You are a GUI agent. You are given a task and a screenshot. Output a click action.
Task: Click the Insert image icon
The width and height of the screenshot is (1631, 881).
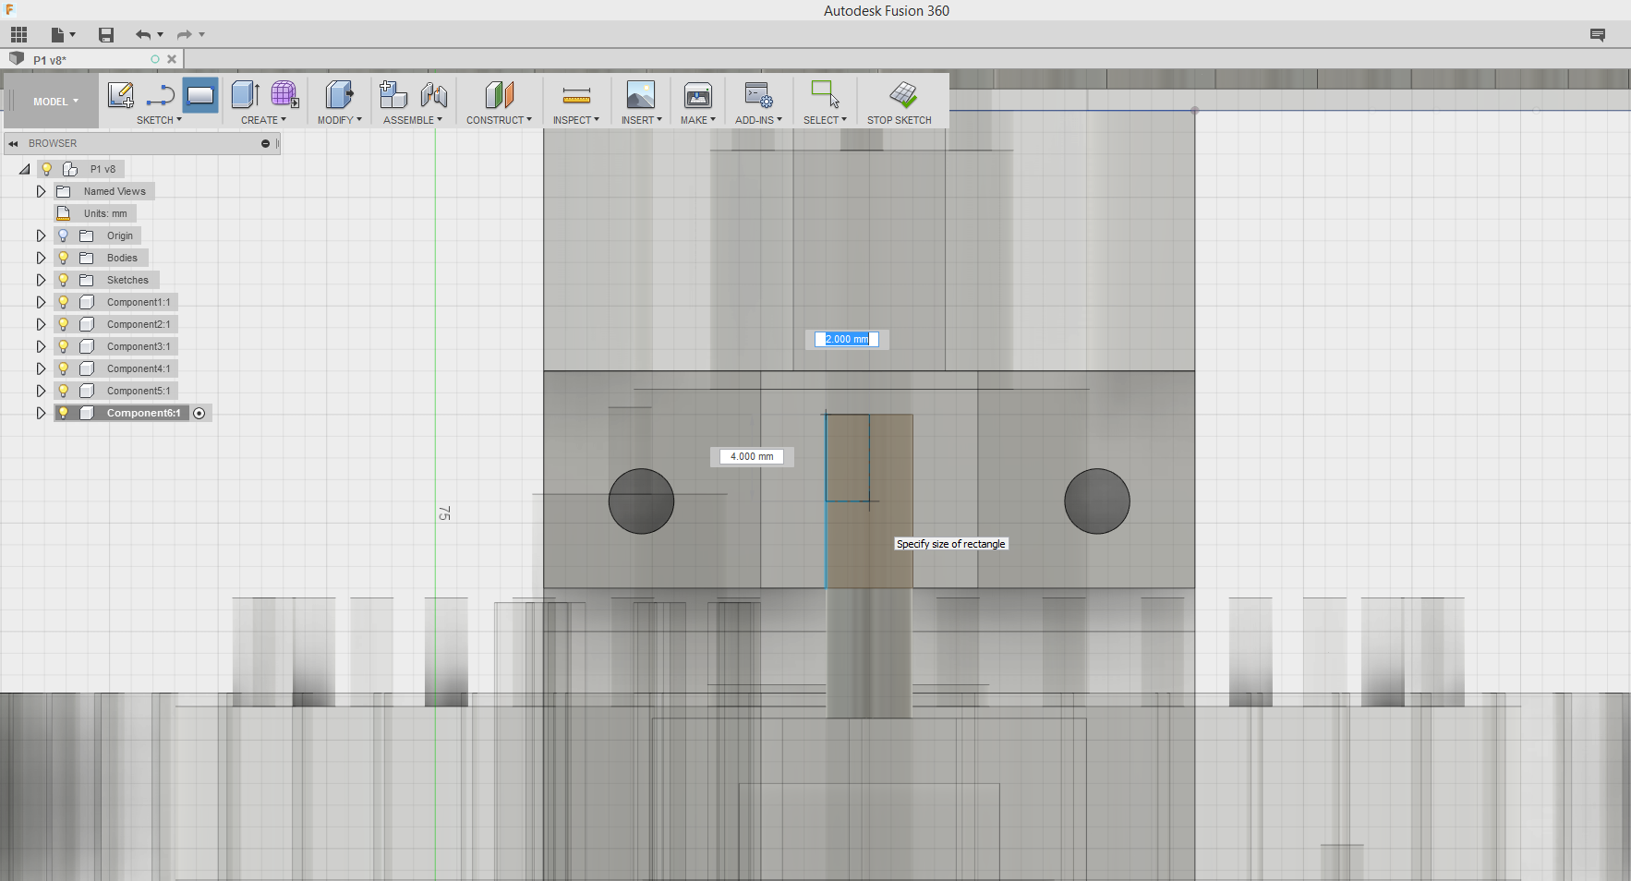[x=641, y=95]
